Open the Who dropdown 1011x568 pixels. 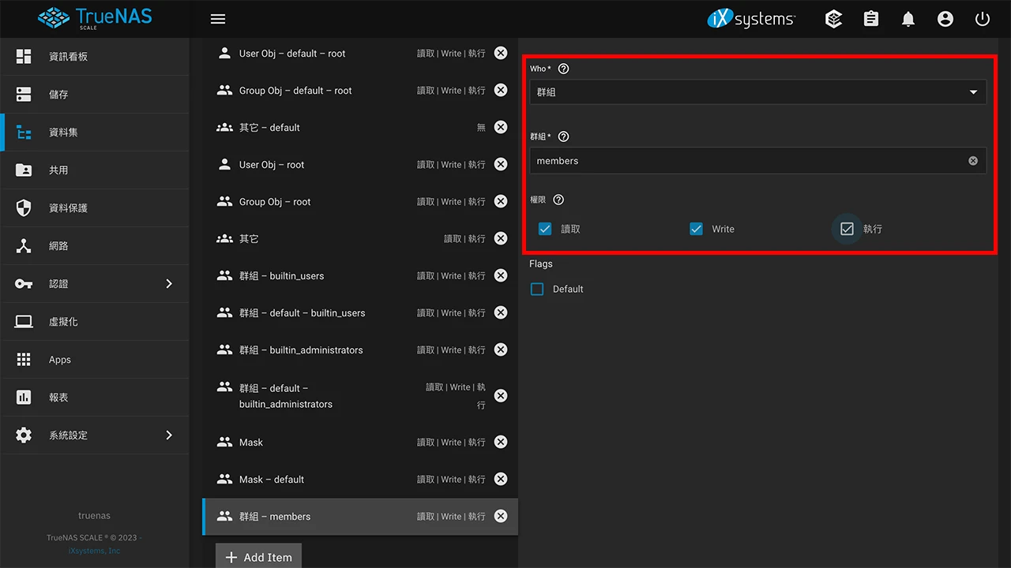(x=757, y=92)
